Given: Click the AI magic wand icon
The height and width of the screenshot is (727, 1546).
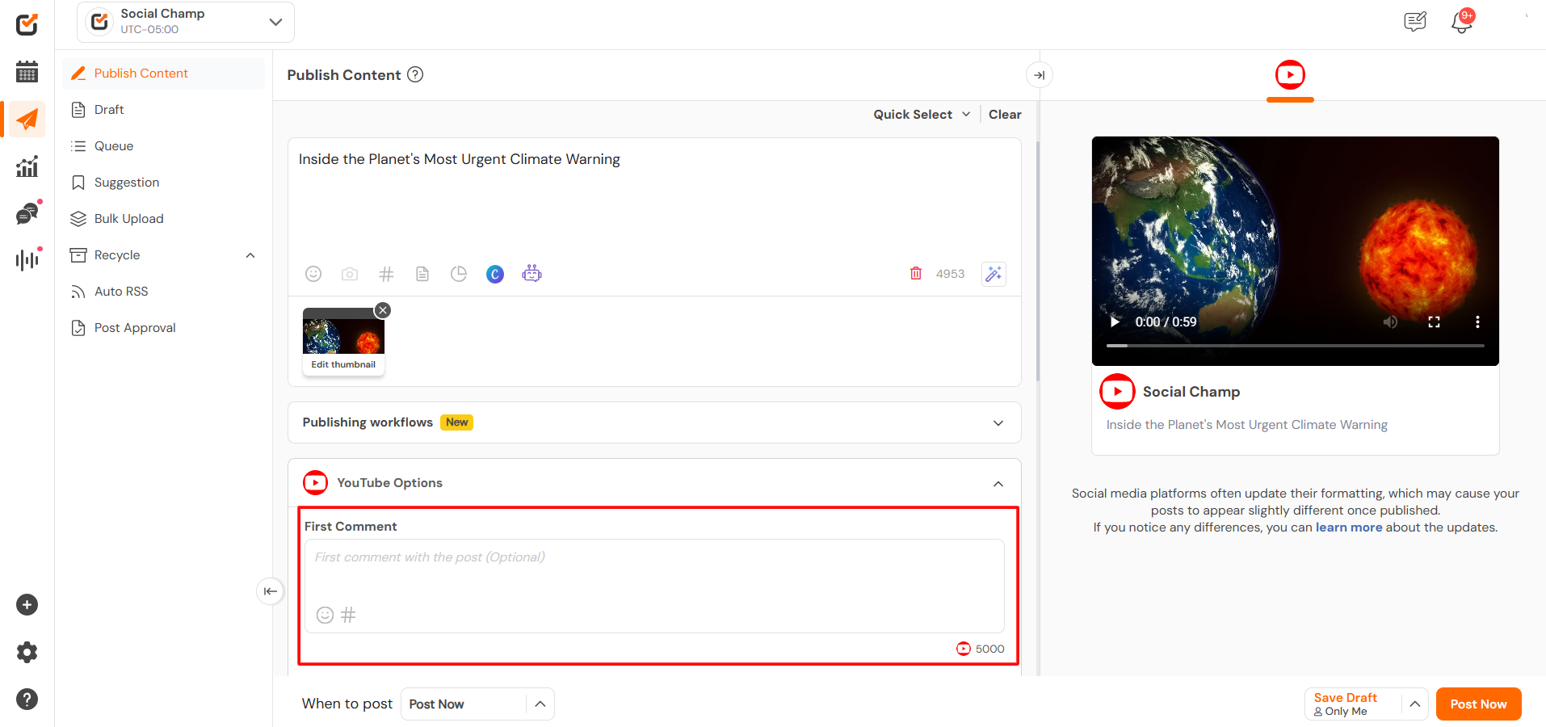Looking at the screenshot, I should 994,274.
